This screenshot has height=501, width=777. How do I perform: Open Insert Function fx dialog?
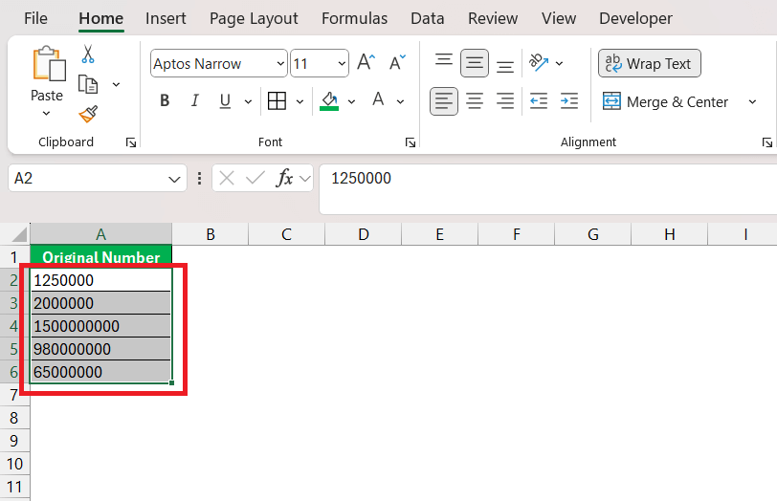coord(284,178)
